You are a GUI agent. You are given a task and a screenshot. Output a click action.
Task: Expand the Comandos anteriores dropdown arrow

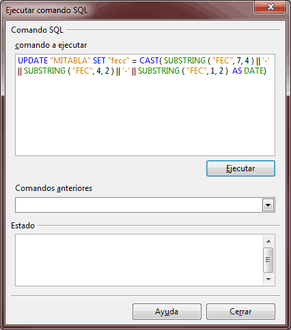coord(268,205)
